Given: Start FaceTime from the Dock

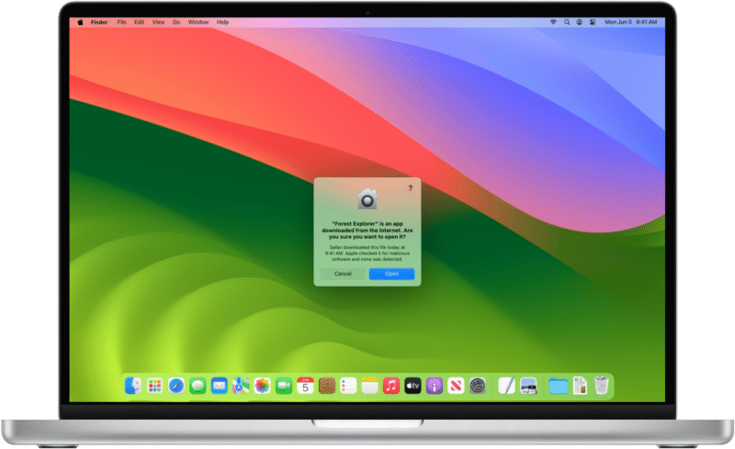Looking at the screenshot, I should 284,386.
